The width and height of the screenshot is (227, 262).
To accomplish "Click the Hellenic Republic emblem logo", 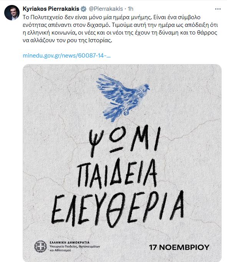I will 40,246.
